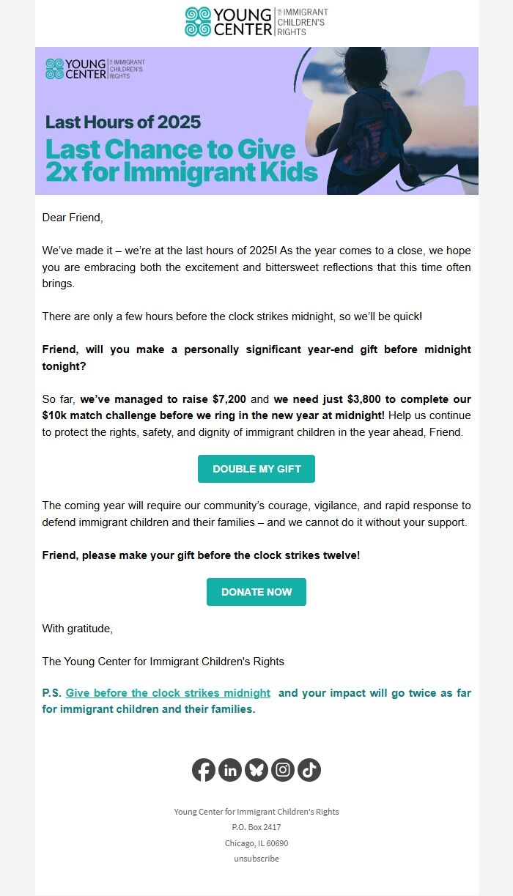The width and height of the screenshot is (513, 896).
Task: Click the Young Center logo at the top
Action: (256, 20)
